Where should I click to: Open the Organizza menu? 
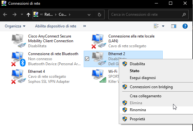coord(15,26)
